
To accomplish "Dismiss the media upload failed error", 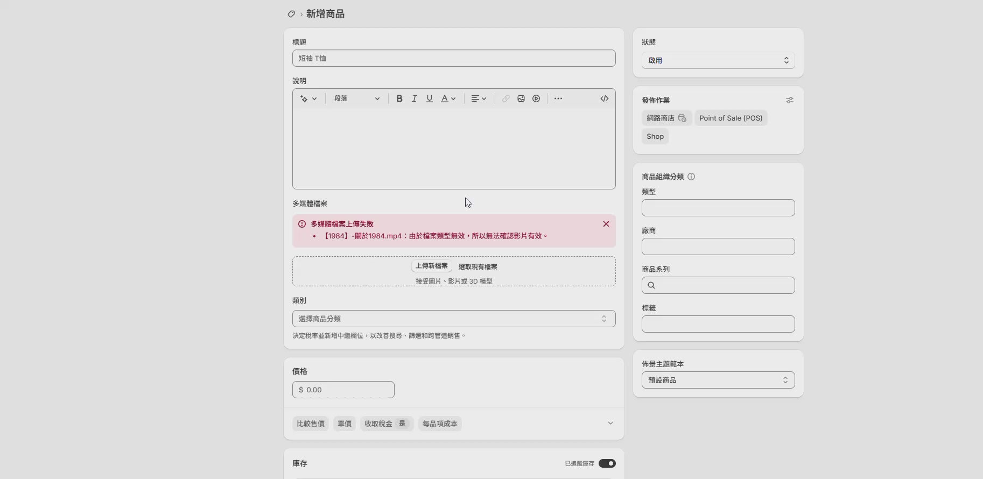I will coord(606,224).
